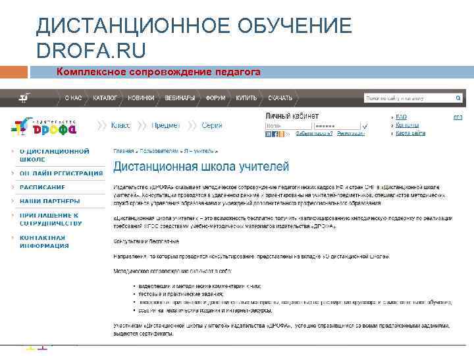Click the Дрофа publisher logo
This screenshot has width=474, height=356.
(x=44, y=126)
